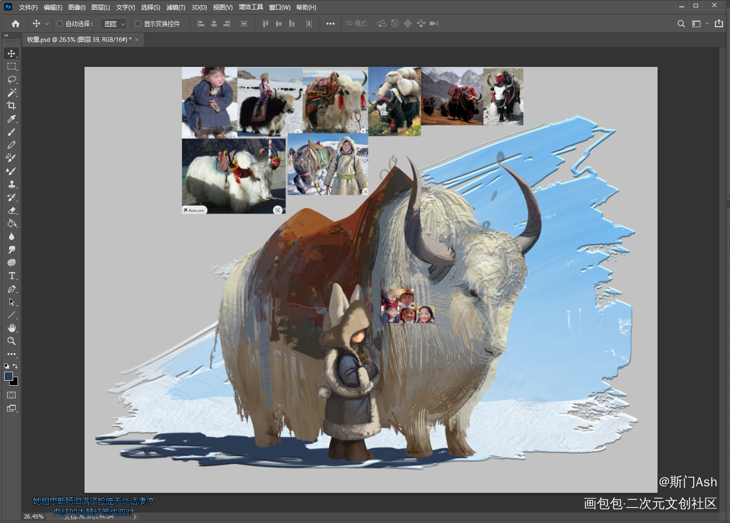Open the 文件(F) menu

click(28, 7)
